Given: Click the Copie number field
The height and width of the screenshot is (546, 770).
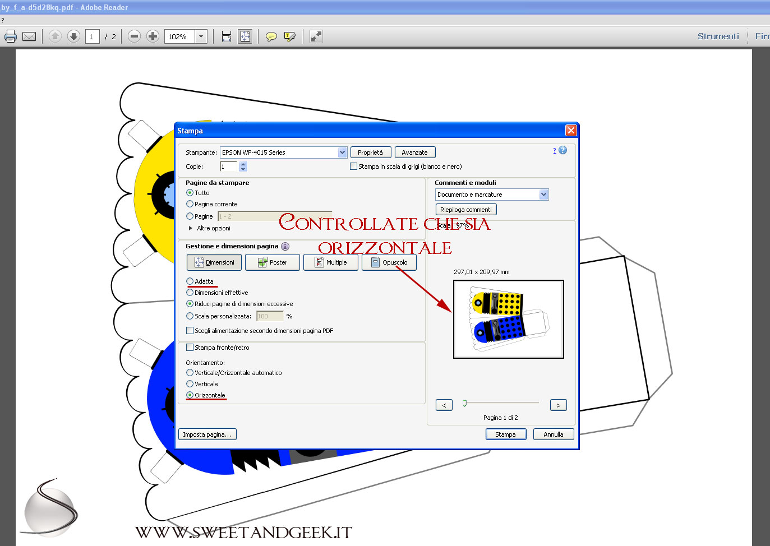Looking at the screenshot, I should pyautogui.click(x=229, y=166).
